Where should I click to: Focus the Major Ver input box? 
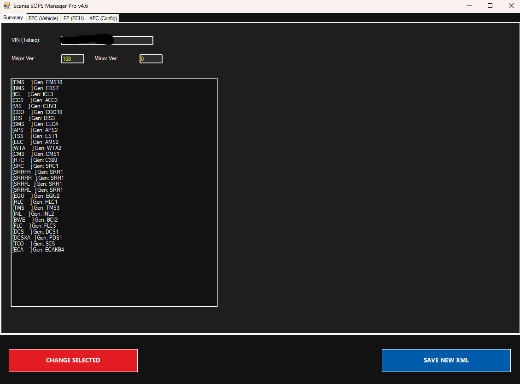tap(73, 59)
